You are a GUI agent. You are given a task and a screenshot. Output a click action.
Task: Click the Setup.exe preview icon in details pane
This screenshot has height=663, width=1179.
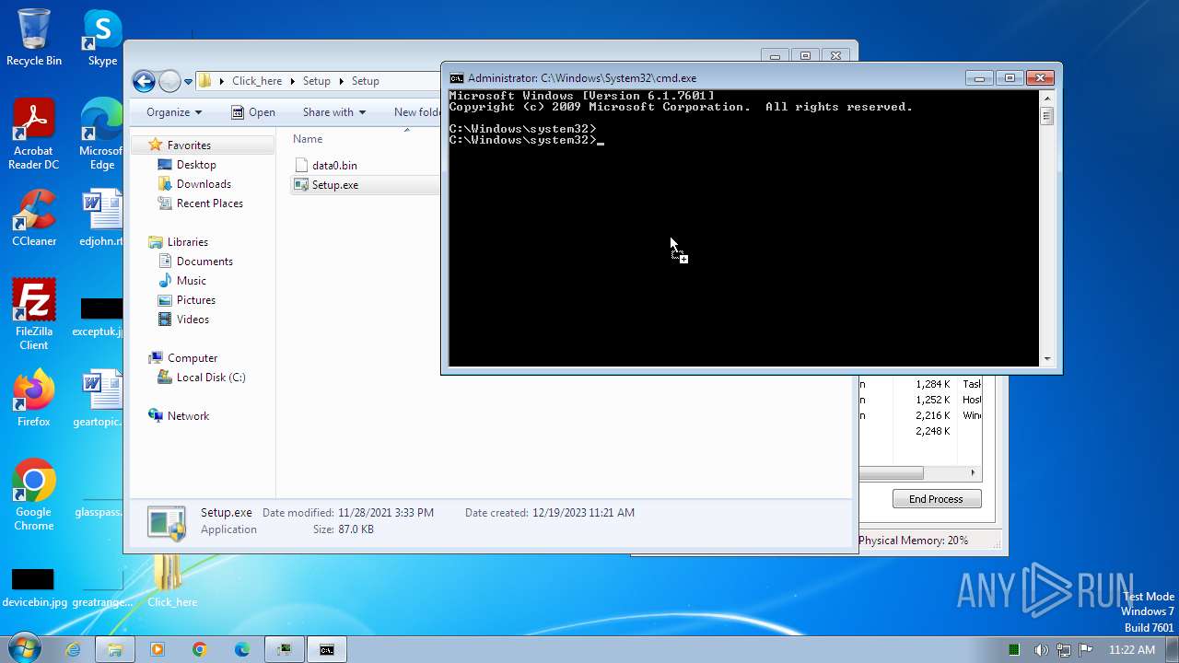pyautogui.click(x=168, y=523)
